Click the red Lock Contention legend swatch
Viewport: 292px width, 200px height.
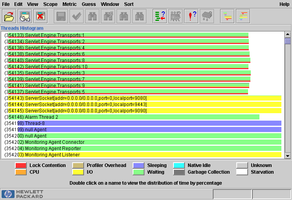coord(21,165)
